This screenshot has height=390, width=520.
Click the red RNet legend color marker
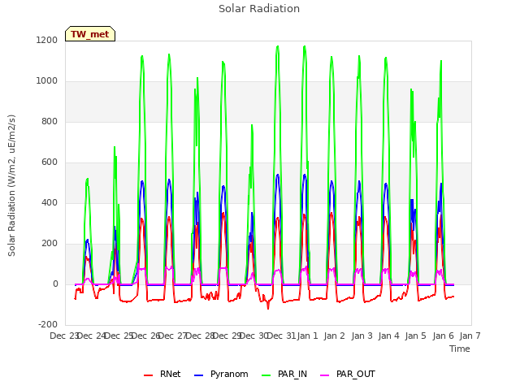(x=148, y=375)
